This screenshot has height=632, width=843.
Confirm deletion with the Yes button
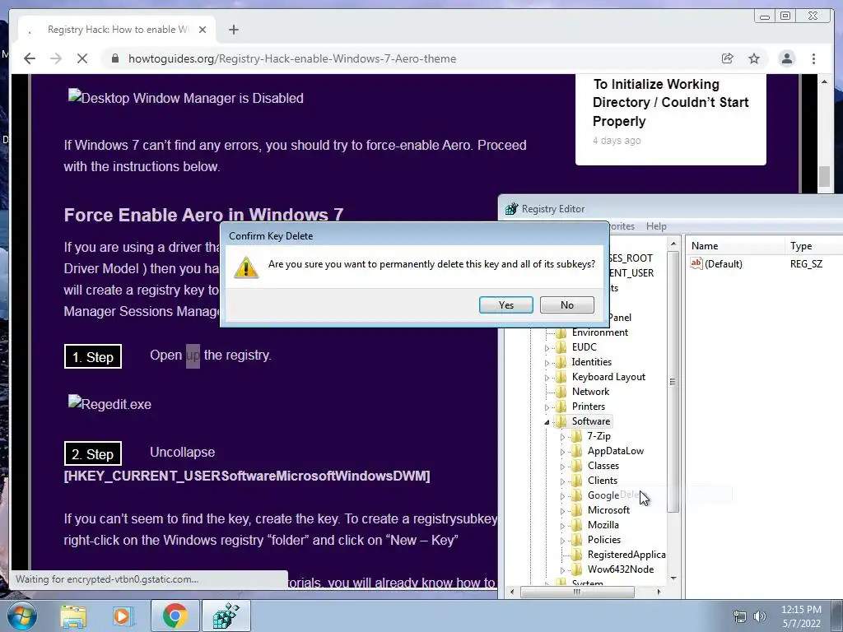(x=506, y=304)
